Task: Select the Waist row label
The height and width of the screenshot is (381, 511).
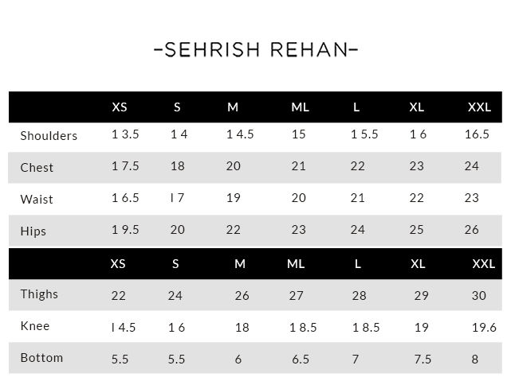Action: point(36,198)
